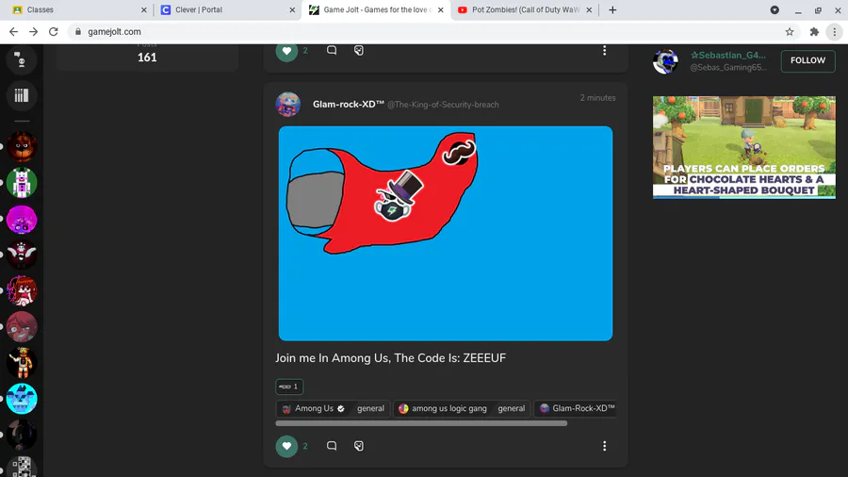
Task: Go forward in browser history
Action: [x=34, y=32]
